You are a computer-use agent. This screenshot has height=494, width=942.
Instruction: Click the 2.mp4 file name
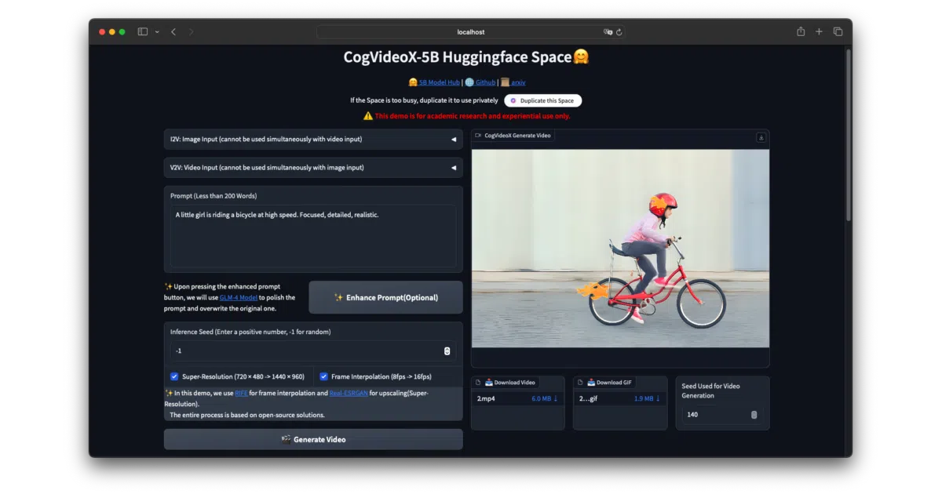[x=486, y=398]
